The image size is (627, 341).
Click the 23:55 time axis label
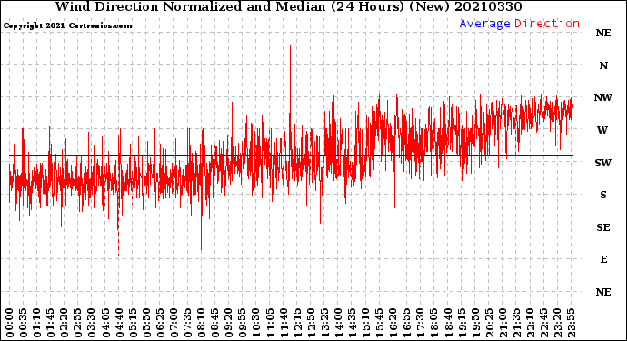coord(571,323)
